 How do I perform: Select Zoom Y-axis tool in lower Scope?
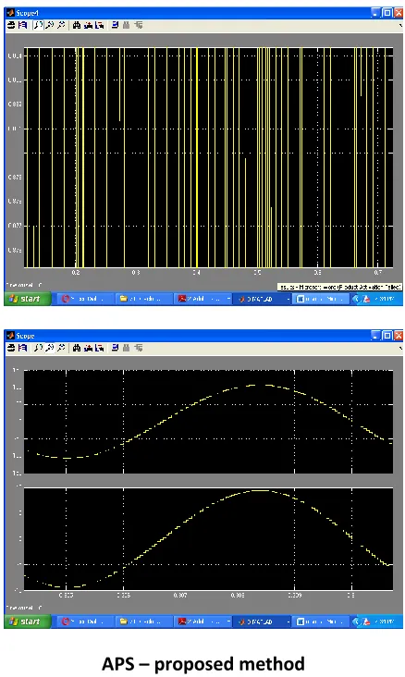pos(61,348)
